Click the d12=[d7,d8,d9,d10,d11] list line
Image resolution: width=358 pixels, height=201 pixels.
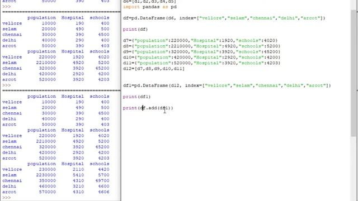[x=153, y=69]
